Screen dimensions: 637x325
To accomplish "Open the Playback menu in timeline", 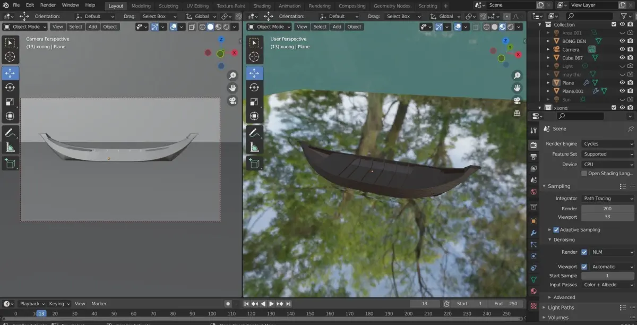I will [x=32, y=304].
